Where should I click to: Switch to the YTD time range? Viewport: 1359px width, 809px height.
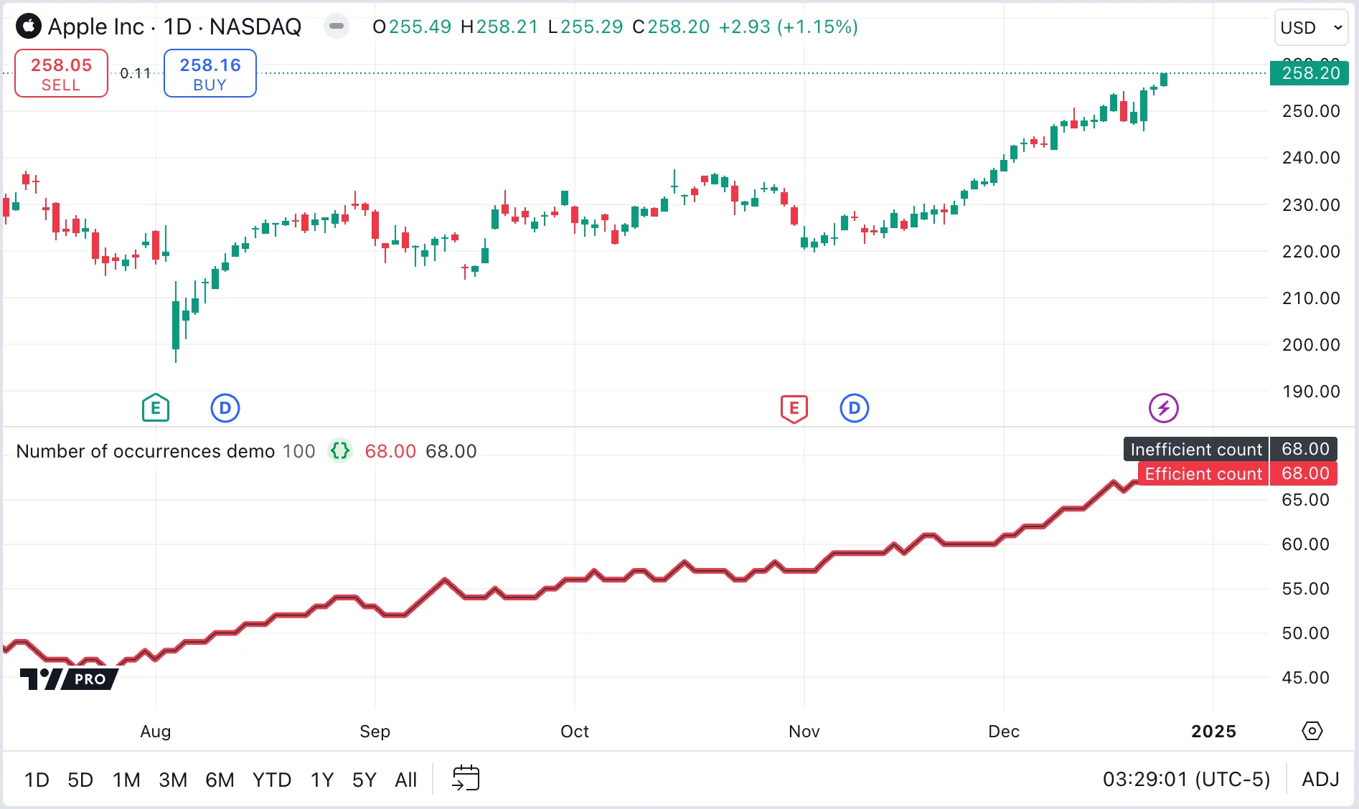[x=271, y=780]
